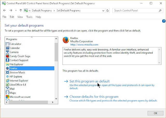The image size is (166, 118).
Task: Click Default Programs in breadcrumb
Action: (x=42, y=10)
